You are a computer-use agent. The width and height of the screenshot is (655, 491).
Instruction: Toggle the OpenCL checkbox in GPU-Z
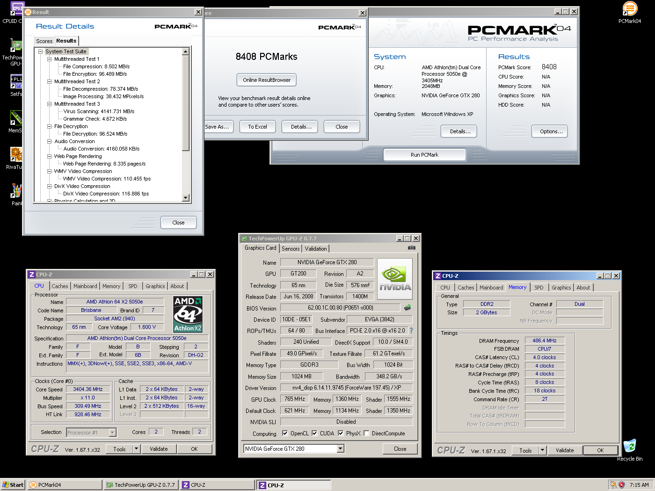pos(285,433)
